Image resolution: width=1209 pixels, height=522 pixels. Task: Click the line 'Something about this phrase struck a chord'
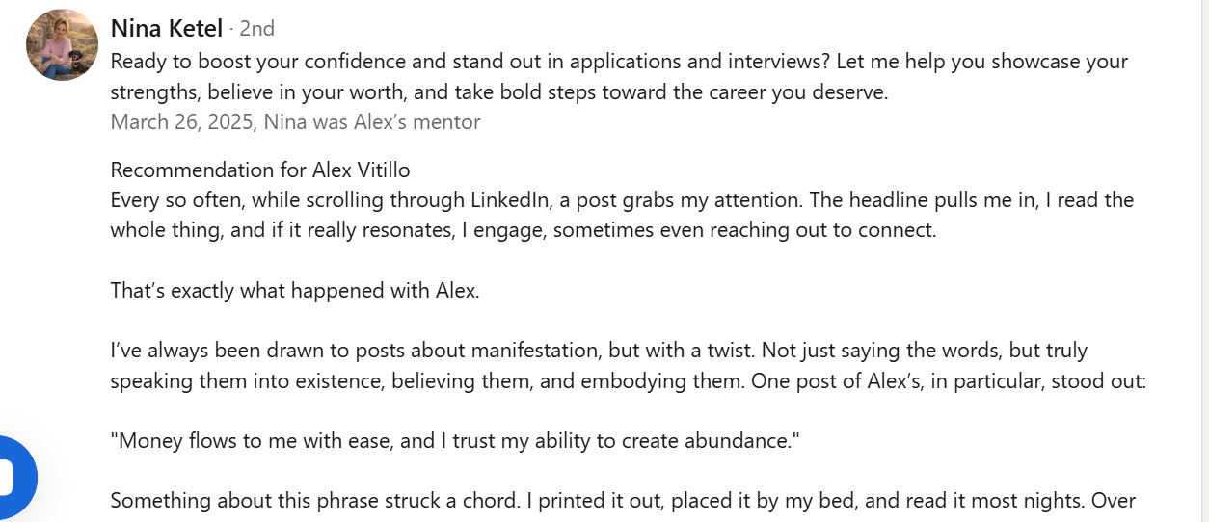[x=623, y=501]
